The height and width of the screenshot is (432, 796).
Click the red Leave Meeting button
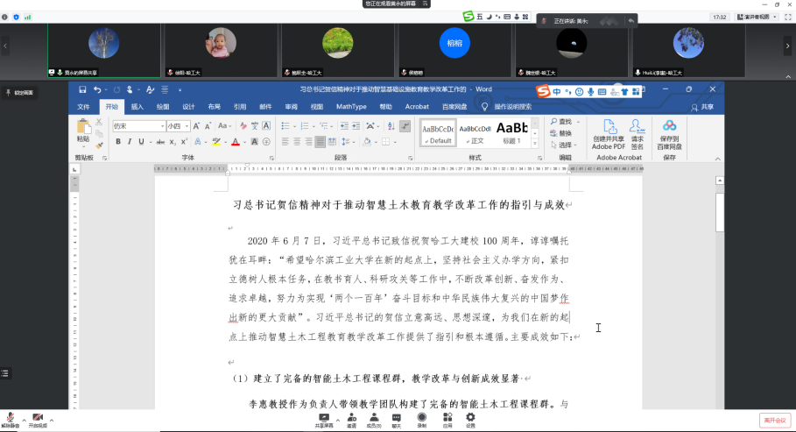click(772, 420)
